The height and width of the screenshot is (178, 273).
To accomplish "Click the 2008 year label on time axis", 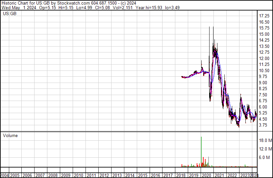I will point(53,175).
